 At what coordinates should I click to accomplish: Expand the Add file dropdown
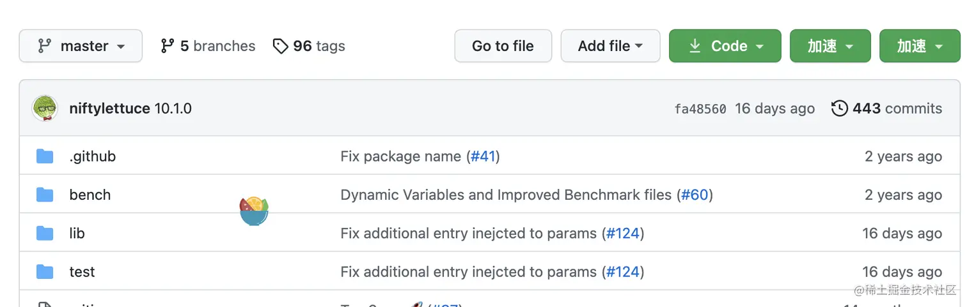pos(610,46)
